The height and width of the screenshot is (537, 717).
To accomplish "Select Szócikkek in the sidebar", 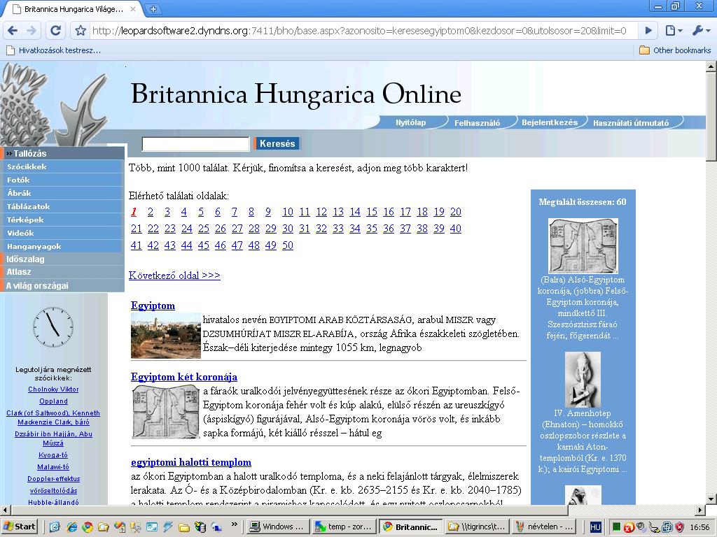I will [62, 166].
